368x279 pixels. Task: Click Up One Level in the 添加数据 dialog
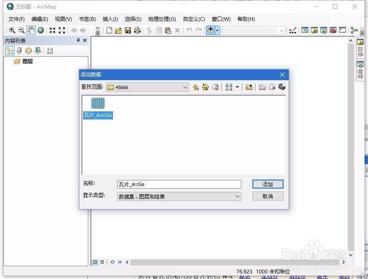(x=196, y=87)
